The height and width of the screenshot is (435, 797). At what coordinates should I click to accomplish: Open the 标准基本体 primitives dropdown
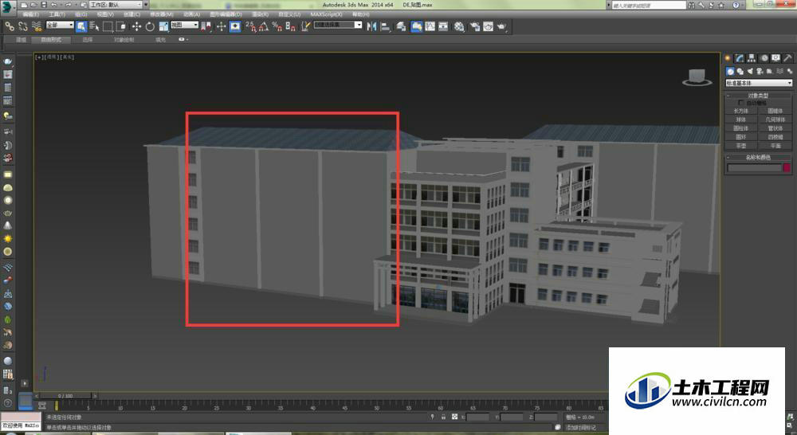759,83
